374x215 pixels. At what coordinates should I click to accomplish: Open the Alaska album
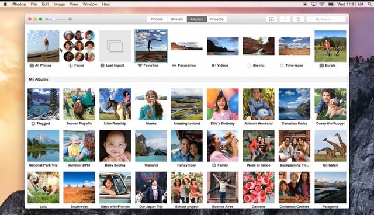coord(151,104)
